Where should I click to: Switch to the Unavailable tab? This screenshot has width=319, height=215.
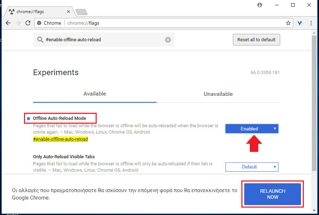pyautogui.click(x=218, y=94)
